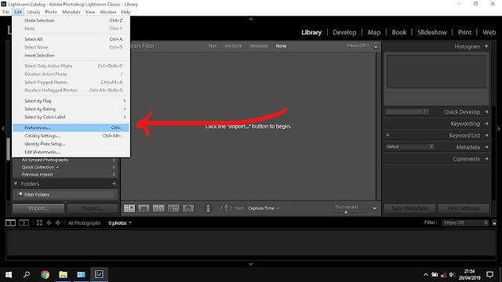Collapse the Folders panel triangle
The image size is (502, 282).
point(16,183)
